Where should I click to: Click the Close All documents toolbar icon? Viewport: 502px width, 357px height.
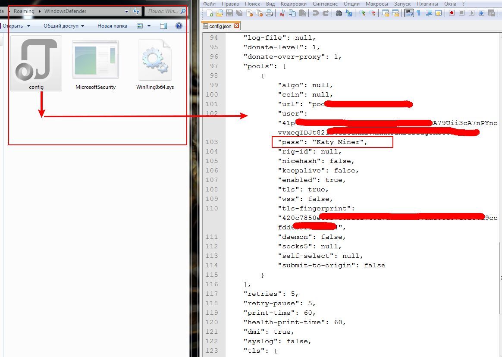click(259, 13)
